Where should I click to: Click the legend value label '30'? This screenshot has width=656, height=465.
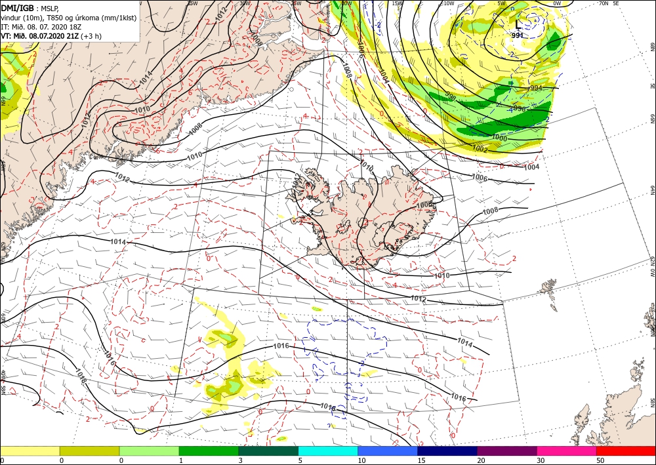540,460
